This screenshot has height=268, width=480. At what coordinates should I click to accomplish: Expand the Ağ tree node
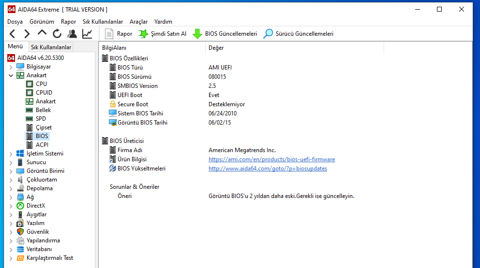[x=11, y=197]
